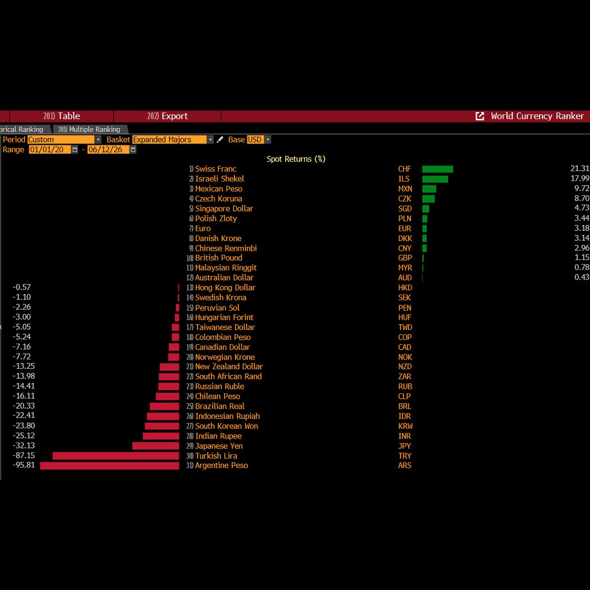Image resolution: width=590 pixels, height=590 pixels.
Task: Click the range start date field 01/01/20
Action: [x=50, y=149]
